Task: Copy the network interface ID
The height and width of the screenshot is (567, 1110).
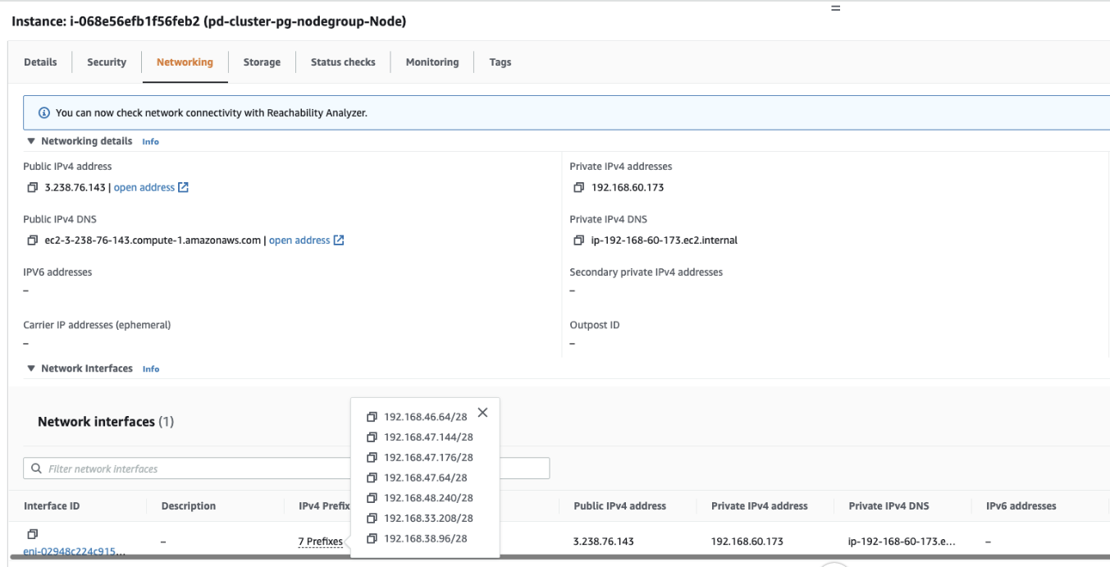Action: 32,533
